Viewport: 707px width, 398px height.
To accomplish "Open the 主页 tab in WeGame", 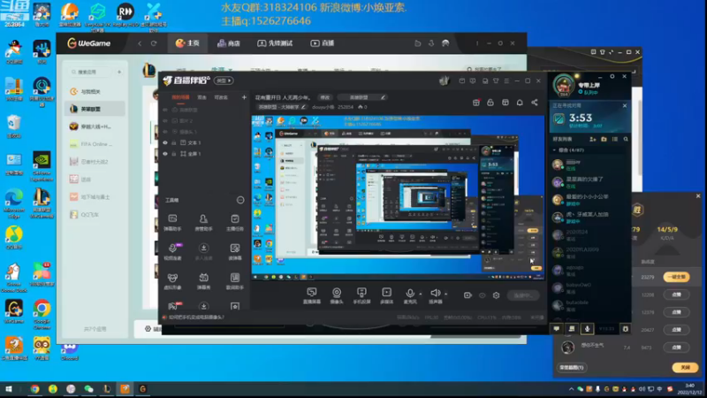I will pos(187,43).
